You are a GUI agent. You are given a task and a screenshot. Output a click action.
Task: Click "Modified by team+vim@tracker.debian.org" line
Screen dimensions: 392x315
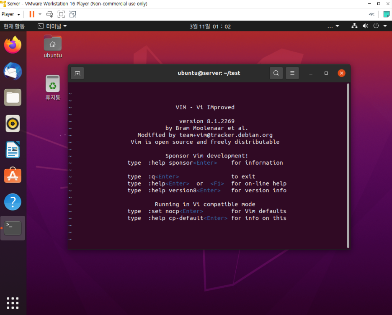click(x=205, y=135)
